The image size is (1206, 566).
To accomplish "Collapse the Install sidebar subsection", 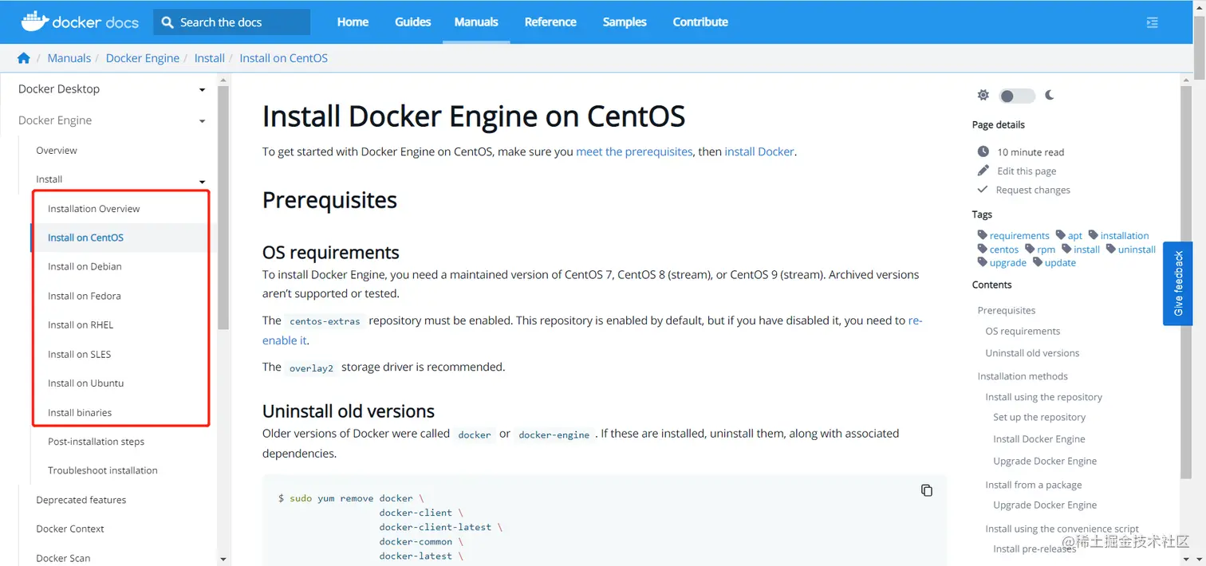I will click(202, 181).
